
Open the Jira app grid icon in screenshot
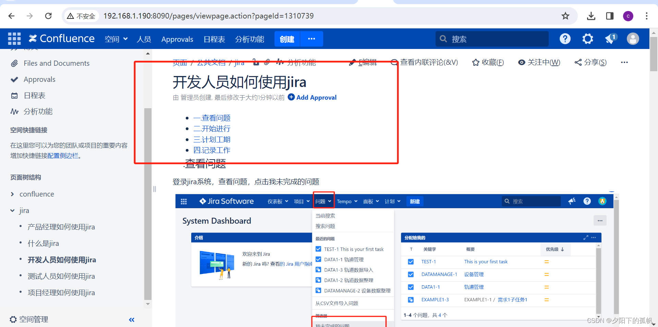[x=184, y=202]
